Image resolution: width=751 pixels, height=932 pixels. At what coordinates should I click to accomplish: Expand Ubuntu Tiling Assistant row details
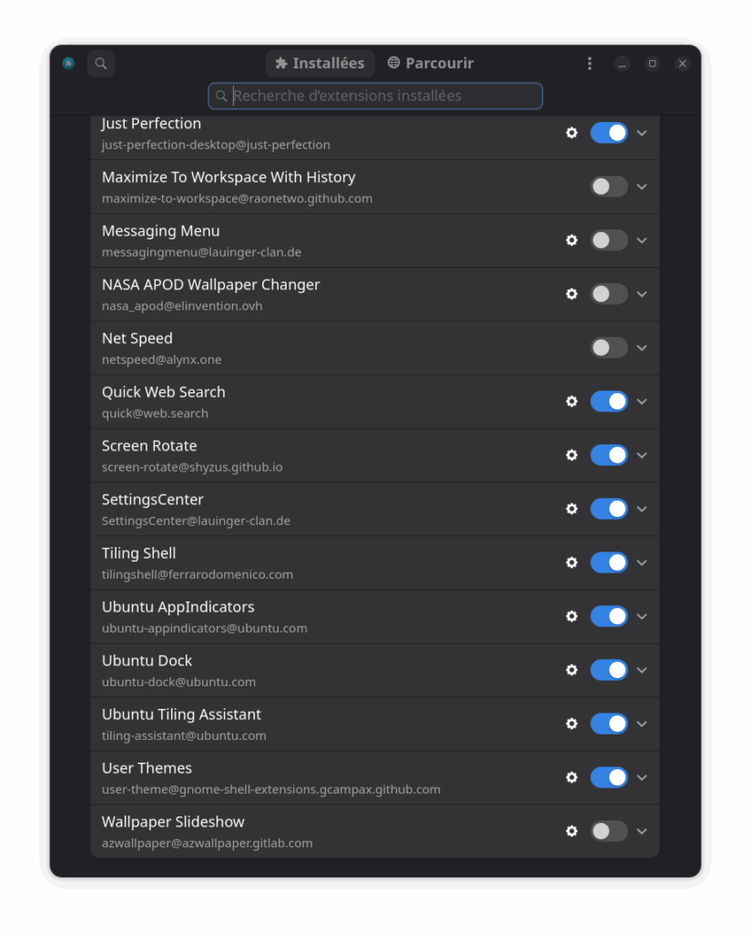[x=642, y=724]
